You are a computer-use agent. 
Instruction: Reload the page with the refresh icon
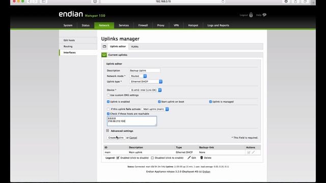point(223,2)
